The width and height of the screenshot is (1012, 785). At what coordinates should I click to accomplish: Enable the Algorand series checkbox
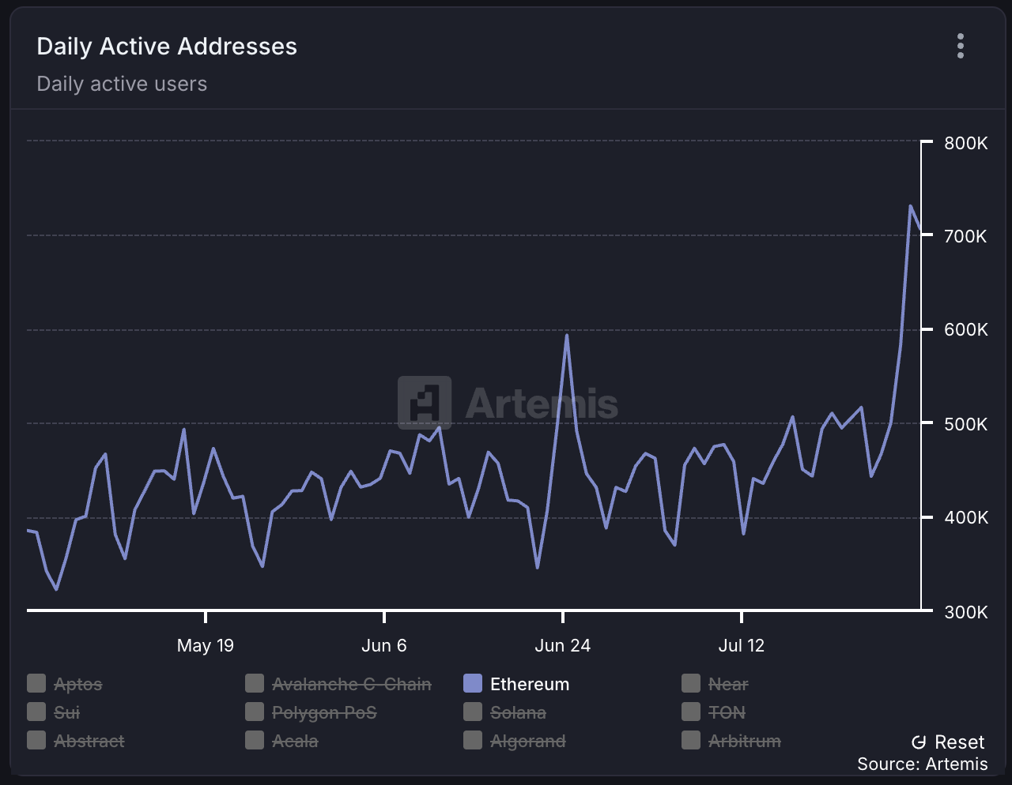(x=473, y=740)
